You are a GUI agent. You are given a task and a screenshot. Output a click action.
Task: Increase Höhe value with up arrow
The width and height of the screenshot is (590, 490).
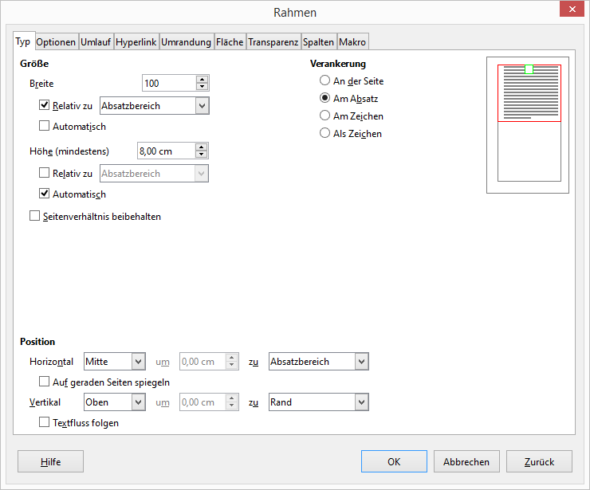[201, 147]
